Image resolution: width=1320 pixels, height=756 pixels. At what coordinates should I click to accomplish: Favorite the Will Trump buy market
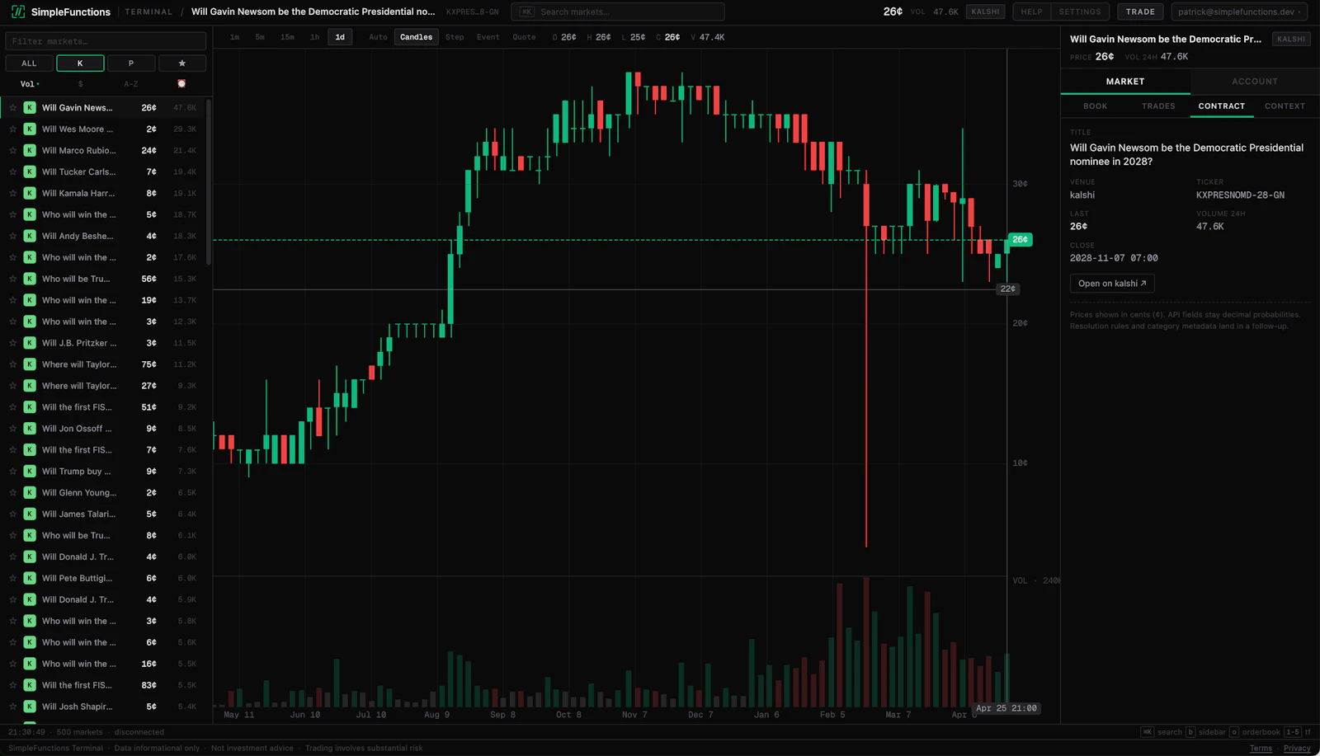tap(12, 472)
